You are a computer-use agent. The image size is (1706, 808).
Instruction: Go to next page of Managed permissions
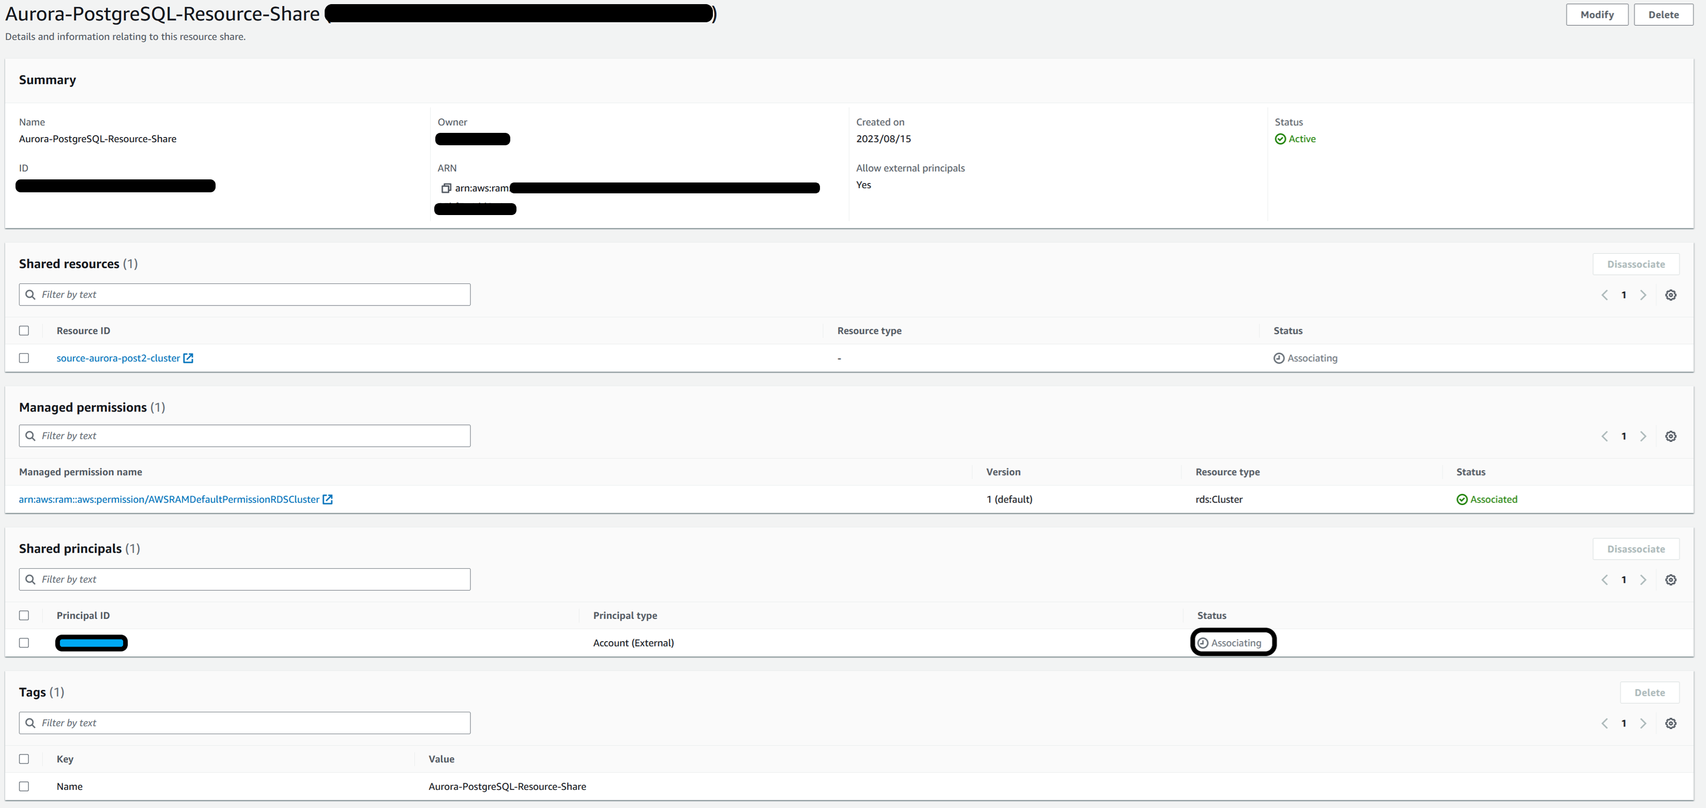point(1643,436)
